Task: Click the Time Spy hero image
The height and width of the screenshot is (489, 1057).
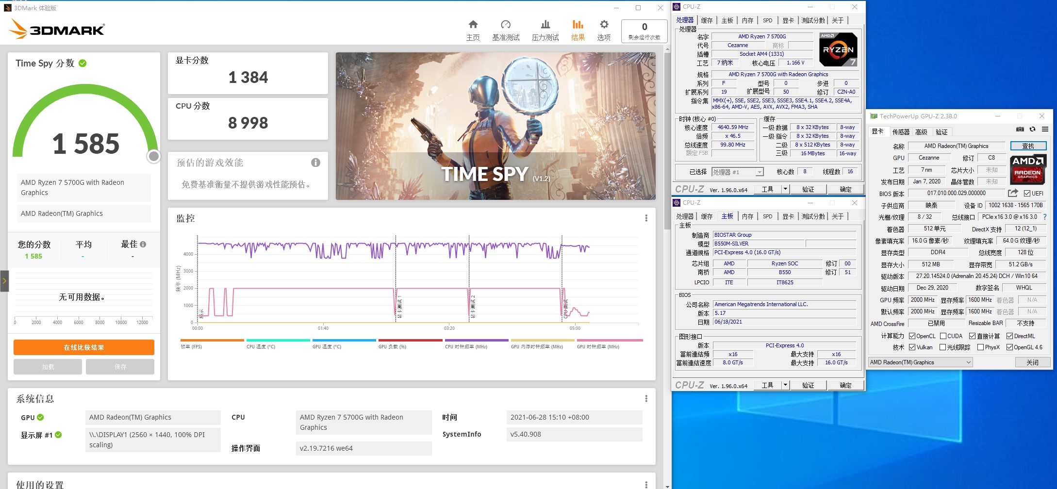Action: (x=495, y=126)
